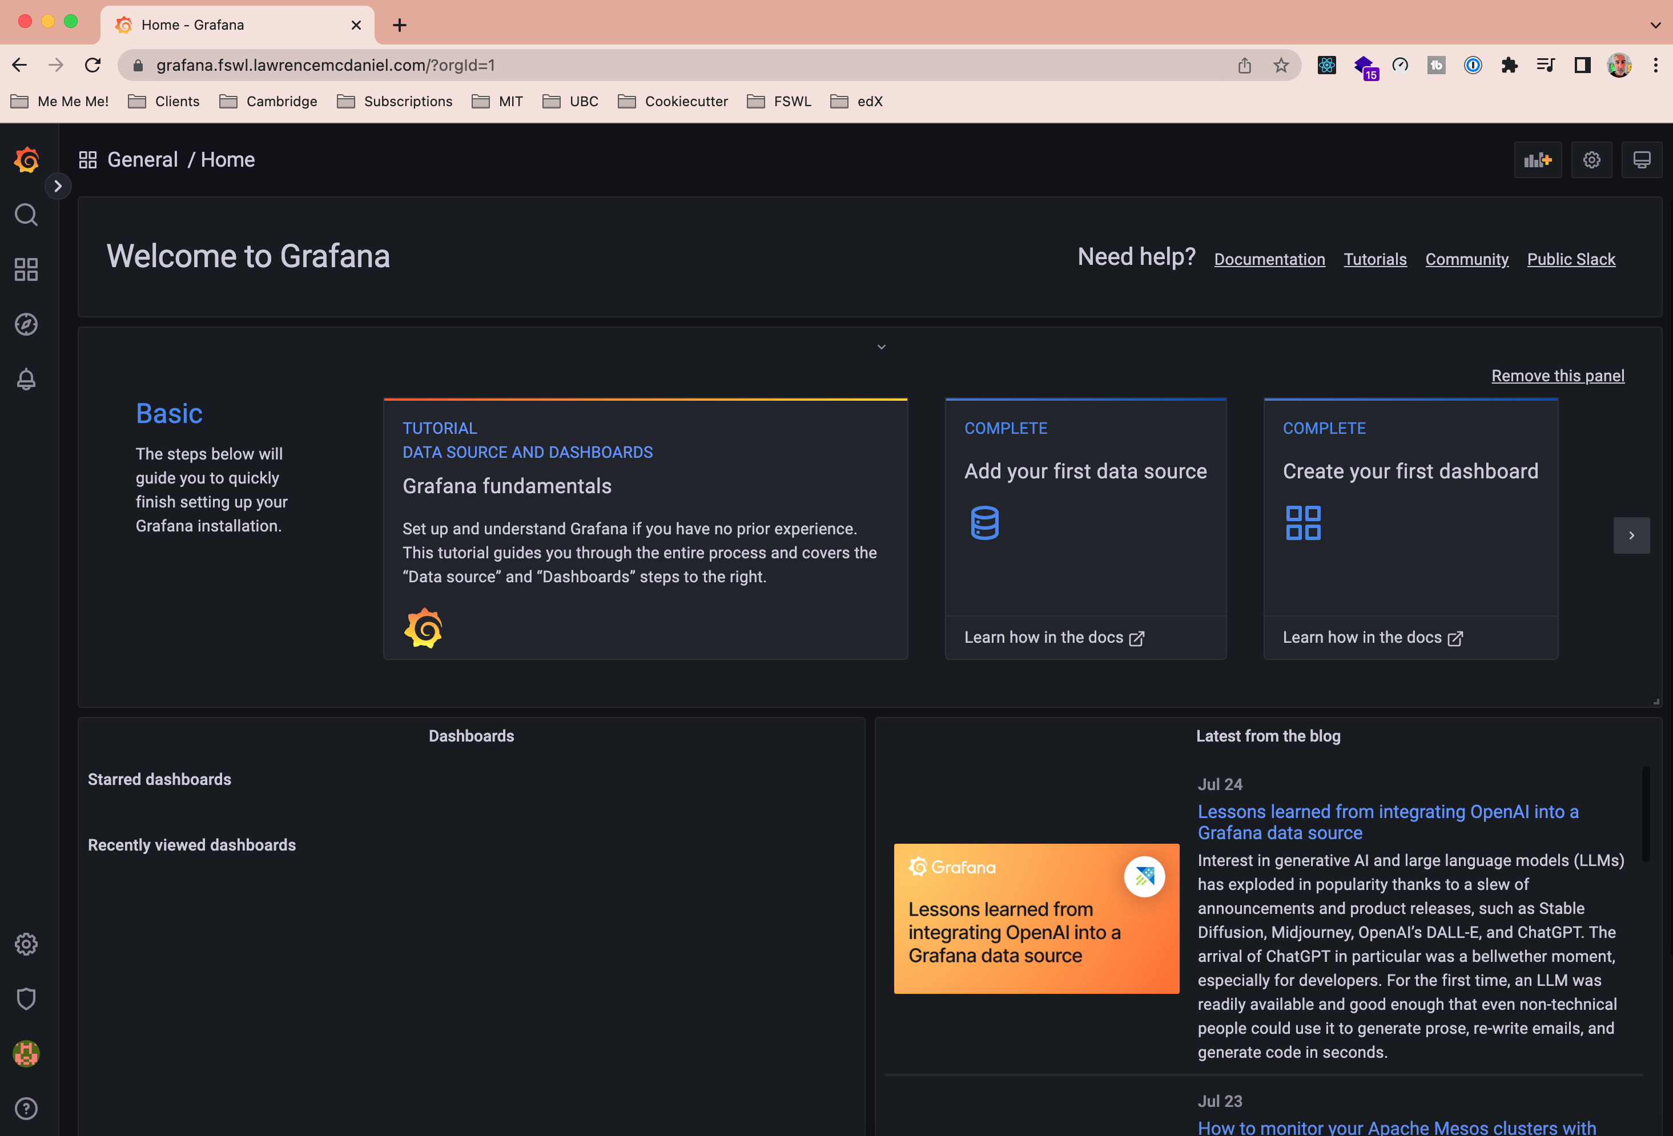Click Learn how in docs under data source
Screen dimensions: 1673x1136
1054,638
